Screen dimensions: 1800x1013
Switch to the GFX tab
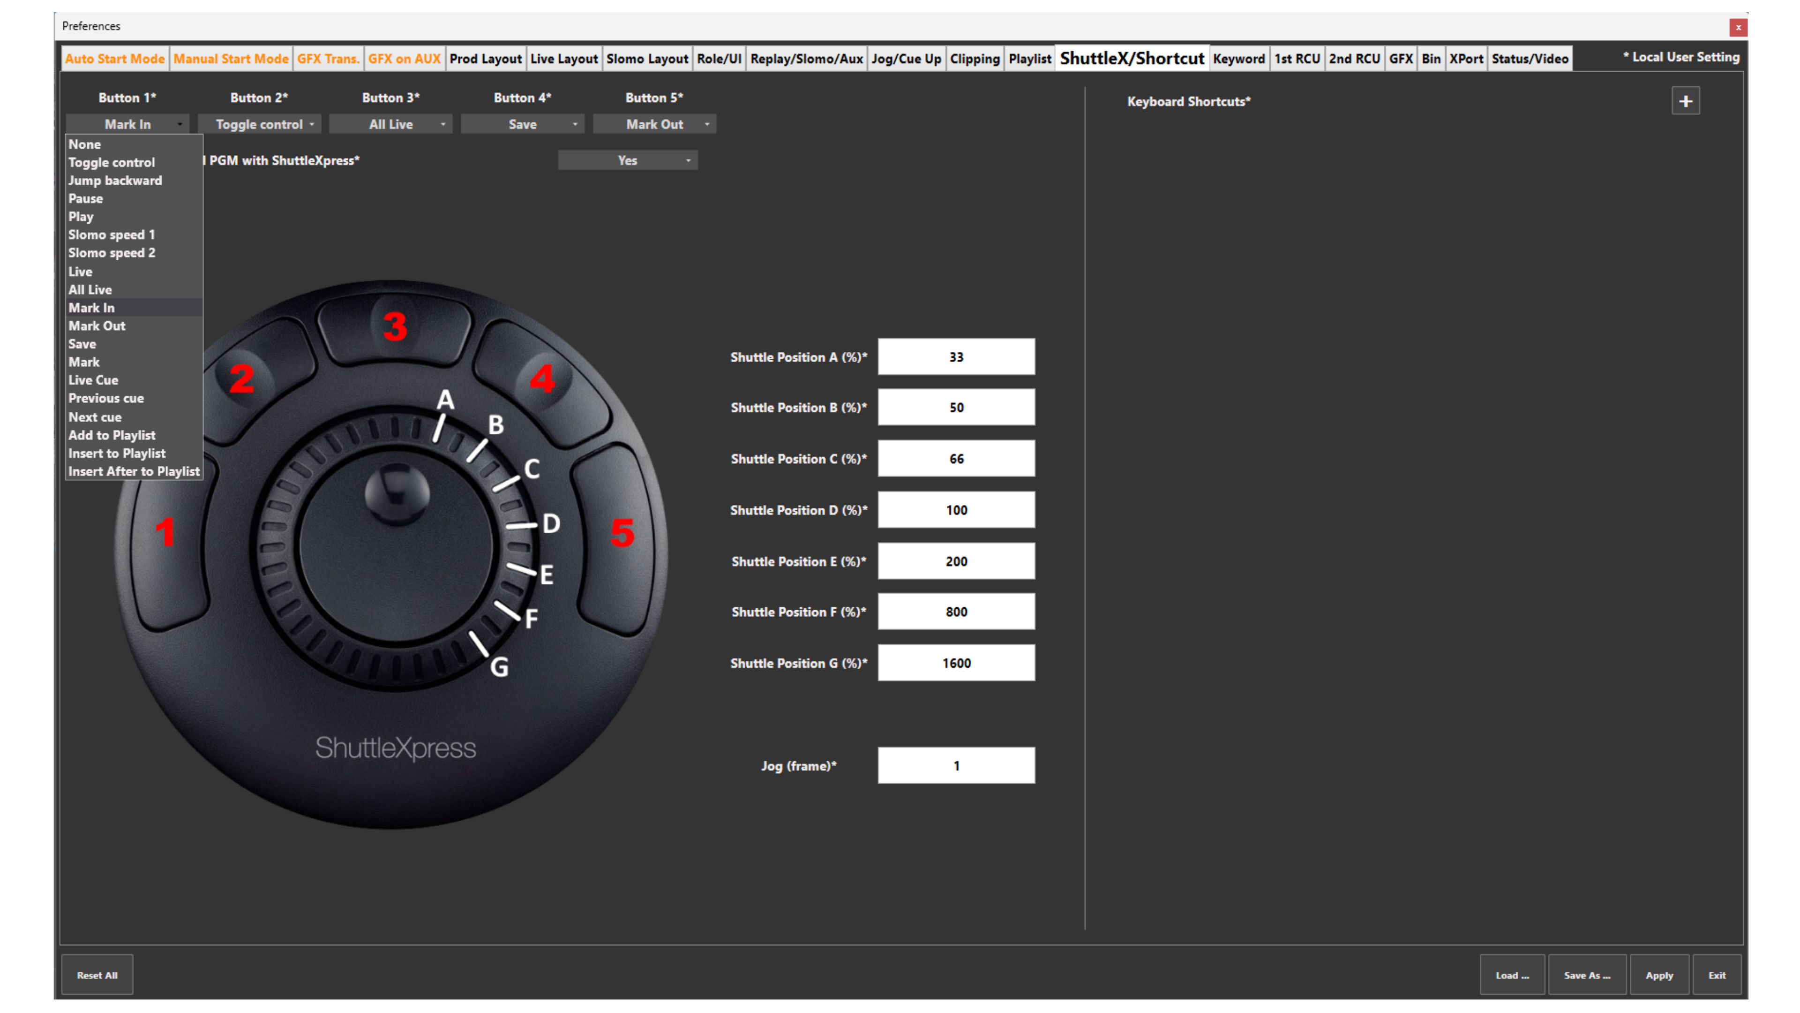coord(1401,59)
